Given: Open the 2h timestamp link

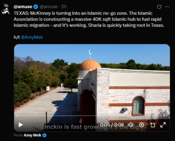Looking at the screenshot, I should [x=64, y=7].
